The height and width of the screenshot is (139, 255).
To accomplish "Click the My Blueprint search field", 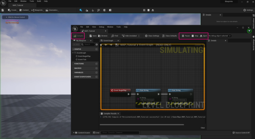I will click(x=88, y=45).
